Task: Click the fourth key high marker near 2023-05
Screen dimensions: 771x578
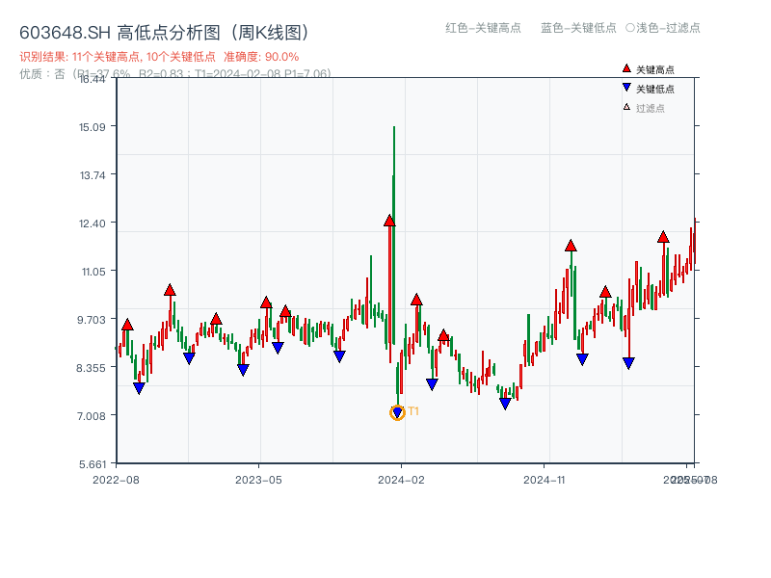Action: tap(266, 302)
